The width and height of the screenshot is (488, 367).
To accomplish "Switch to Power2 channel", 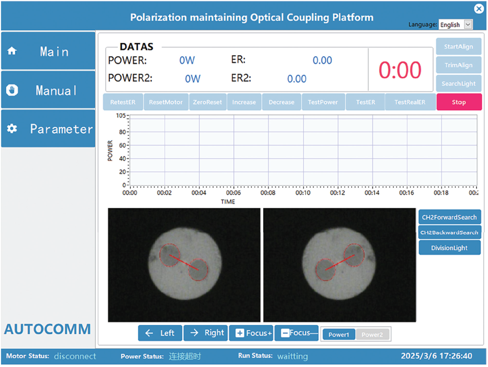I will 372,334.
